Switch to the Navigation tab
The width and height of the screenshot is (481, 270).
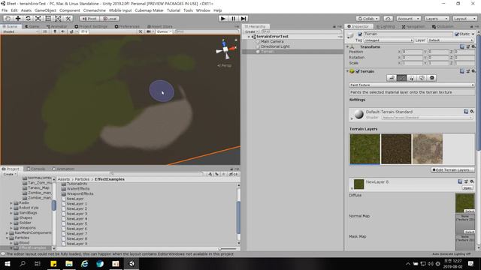point(413,27)
